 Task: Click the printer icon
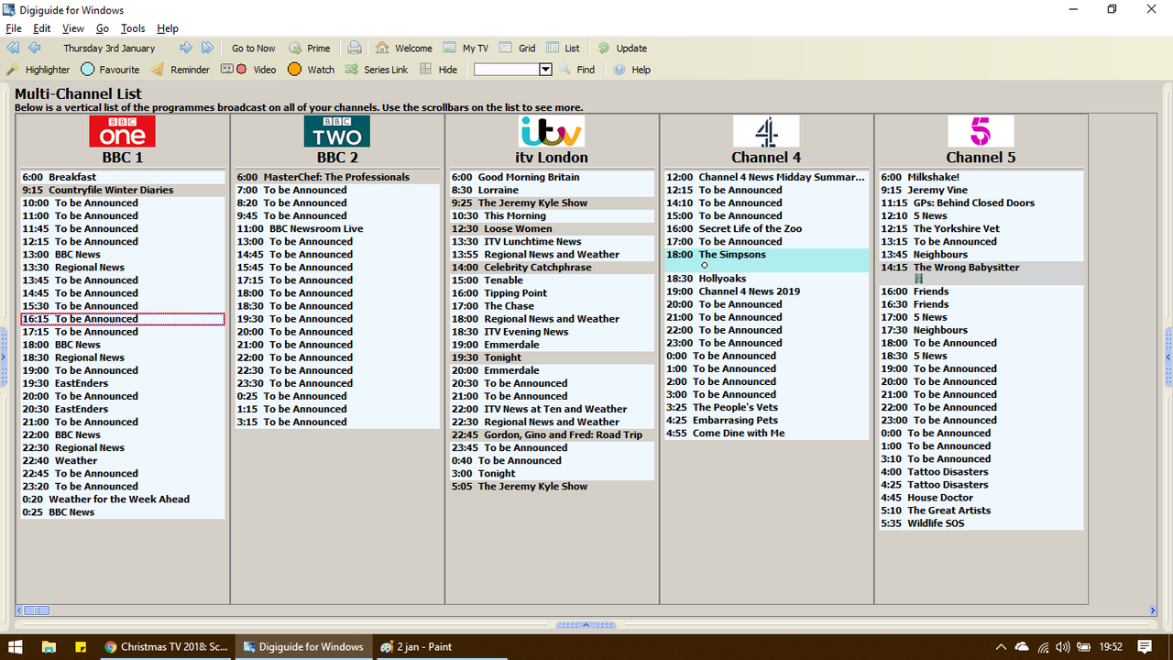coord(355,48)
